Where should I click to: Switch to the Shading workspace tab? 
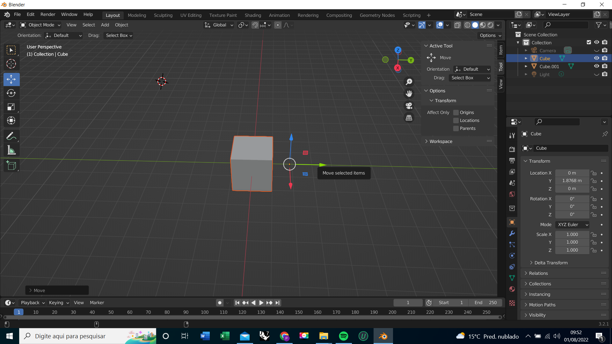coord(253,15)
